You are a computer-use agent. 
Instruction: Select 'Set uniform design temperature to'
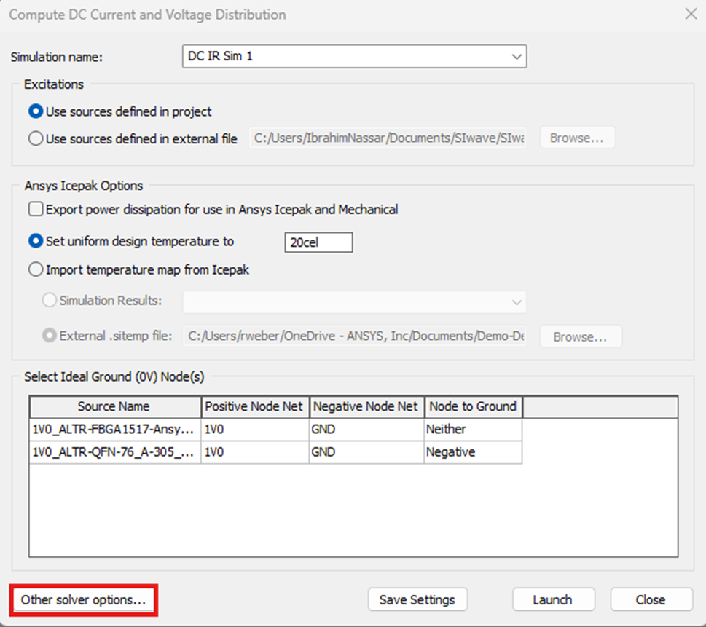pyautogui.click(x=36, y=241)
